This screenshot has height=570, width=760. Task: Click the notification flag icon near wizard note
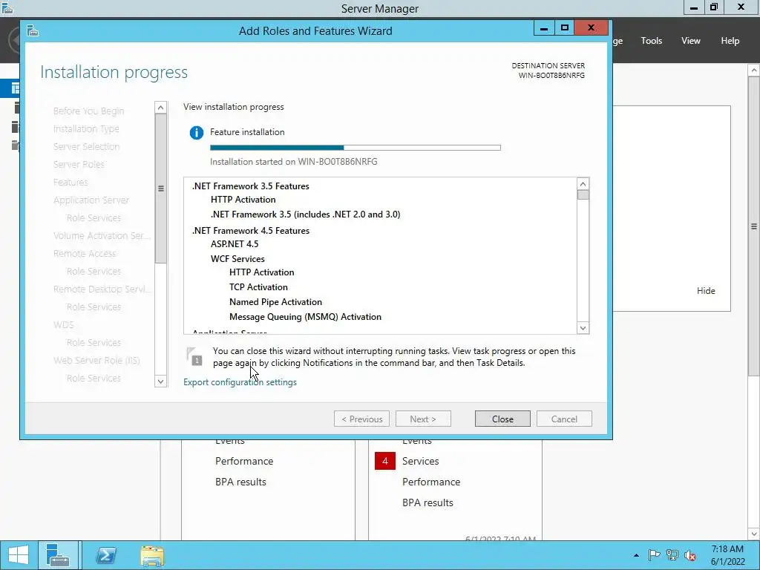(x=195, y=356)
